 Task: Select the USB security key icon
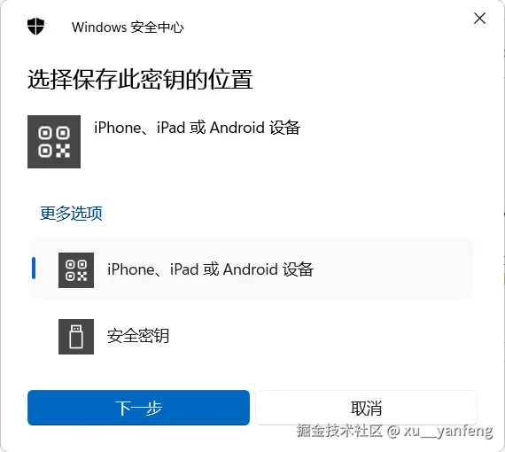point(76,337)
